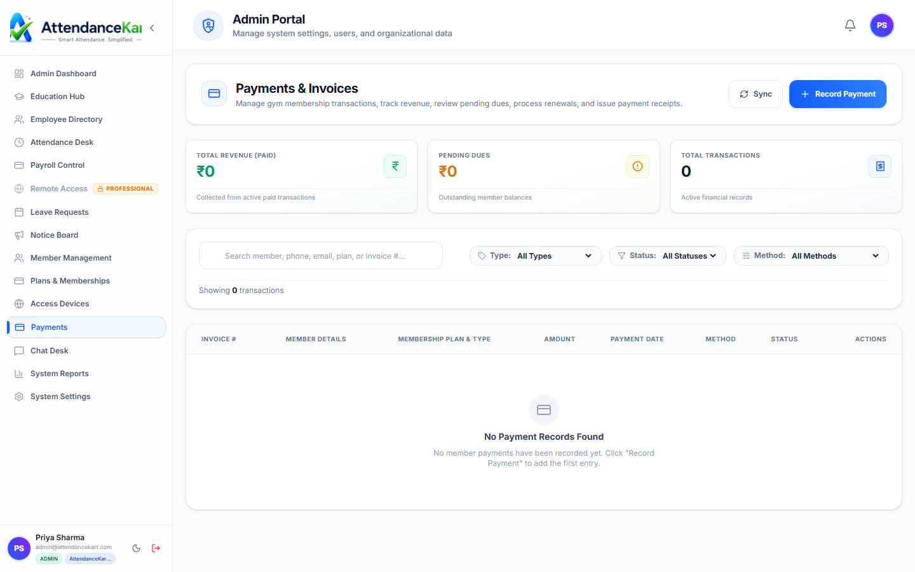This screenshot has height=572, width=915.
Task: Go to Admin Dashboard
Action: pyautogui.click(x=86, y=74)
